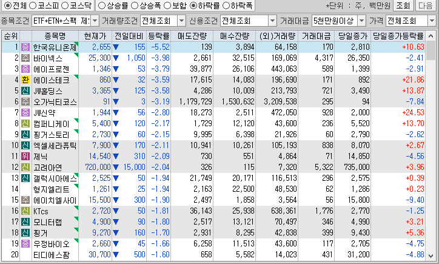439x264 pixels.
Task: Click the down arrow in 티디에스팜 row
Action: pyautogui.click(x=116, y=255)
